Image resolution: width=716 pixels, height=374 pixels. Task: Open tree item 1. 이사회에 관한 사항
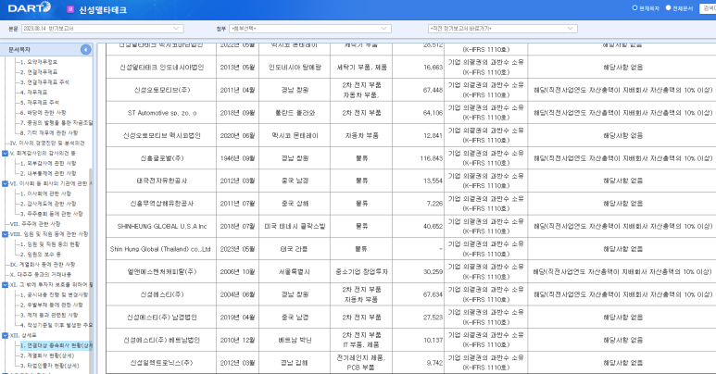coord(45,193)
